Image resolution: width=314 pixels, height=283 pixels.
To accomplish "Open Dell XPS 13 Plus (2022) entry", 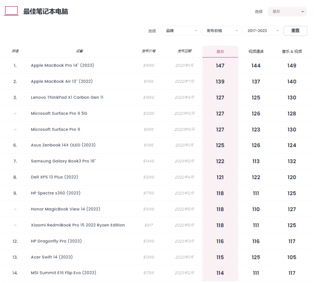I will [54, 177].
